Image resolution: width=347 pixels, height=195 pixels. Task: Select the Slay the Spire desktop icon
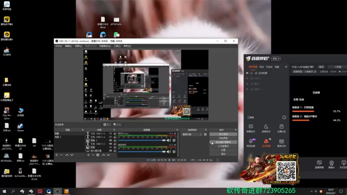click(x=7, y=113)
